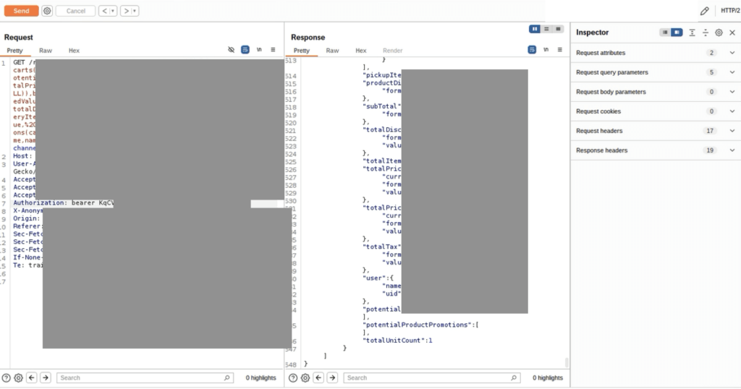Select tabbed layout for the Response pane

coord(558,29)
